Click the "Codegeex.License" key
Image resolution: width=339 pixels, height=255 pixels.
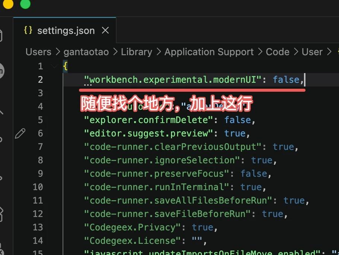point(132,241)
